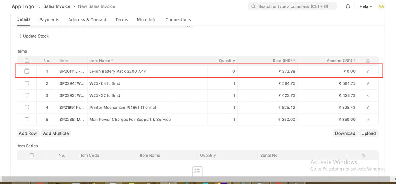The width and height of the screenshot is (396, 184).
Task: Edit the W25×64 Ic Smd row via pencil icon
Action: click(x=368, y=83)
